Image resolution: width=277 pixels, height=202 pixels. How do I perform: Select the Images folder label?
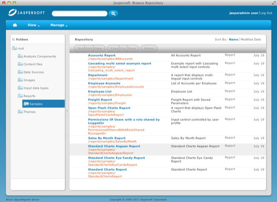[29, 80]
